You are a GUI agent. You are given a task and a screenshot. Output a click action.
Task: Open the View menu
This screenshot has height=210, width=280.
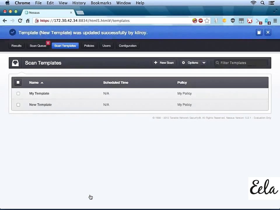(63, 3)
